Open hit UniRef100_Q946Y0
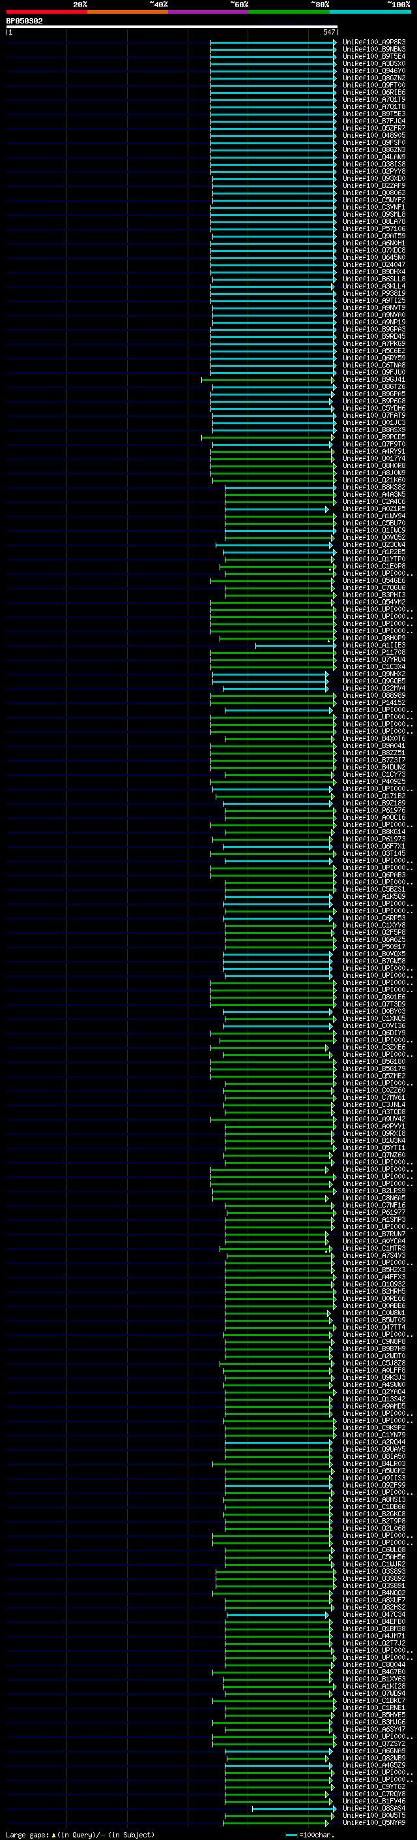Screen dimensions: 417x1840 [373, 70]
